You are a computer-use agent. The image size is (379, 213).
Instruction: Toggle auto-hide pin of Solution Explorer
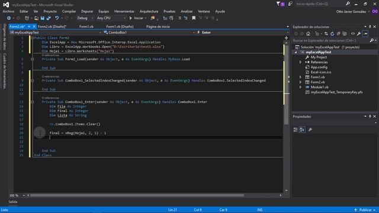pos(370,27)
